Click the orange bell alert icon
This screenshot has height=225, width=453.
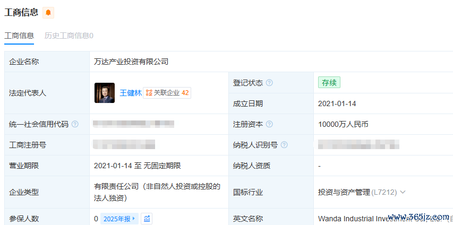(x=48, y=12)
